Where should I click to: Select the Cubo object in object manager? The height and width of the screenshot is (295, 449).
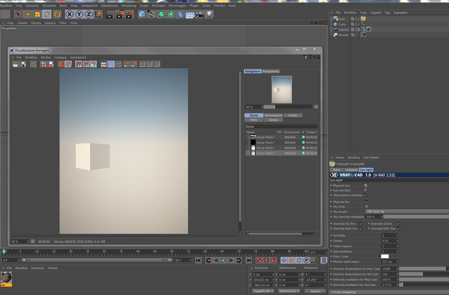pos(342,24)
